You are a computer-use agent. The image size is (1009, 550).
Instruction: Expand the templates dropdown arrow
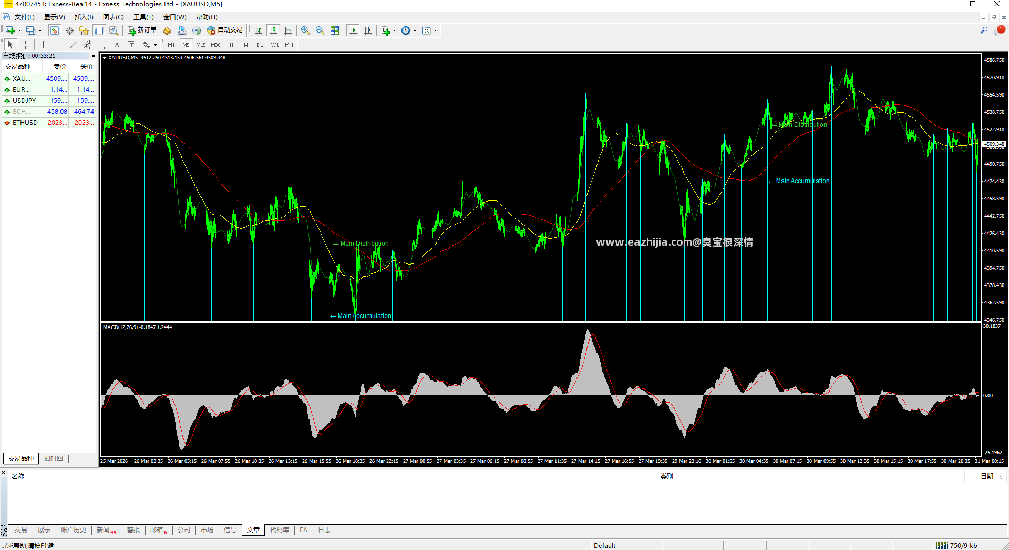435,31
